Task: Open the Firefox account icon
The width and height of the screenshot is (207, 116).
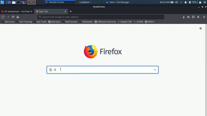Action: [198, 17]
